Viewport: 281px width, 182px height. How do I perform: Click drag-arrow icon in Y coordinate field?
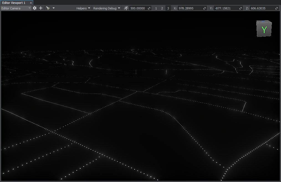coord(241,8)
